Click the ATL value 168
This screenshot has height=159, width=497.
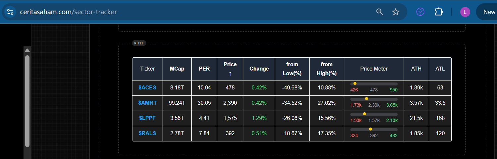coord(440,118)
